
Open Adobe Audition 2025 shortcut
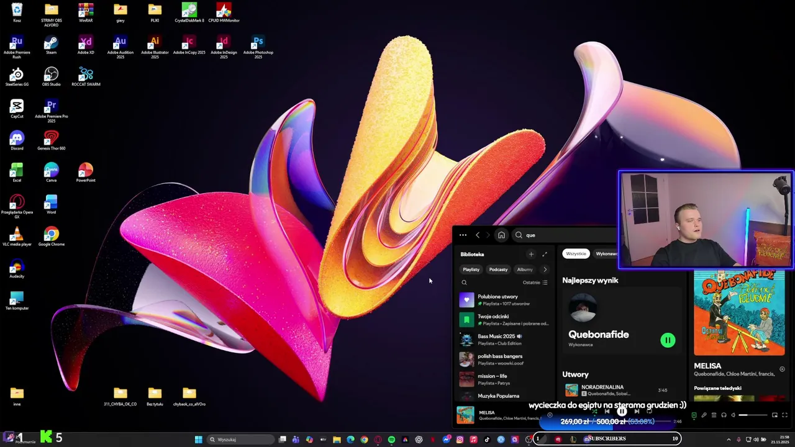[x=120, y=47]
